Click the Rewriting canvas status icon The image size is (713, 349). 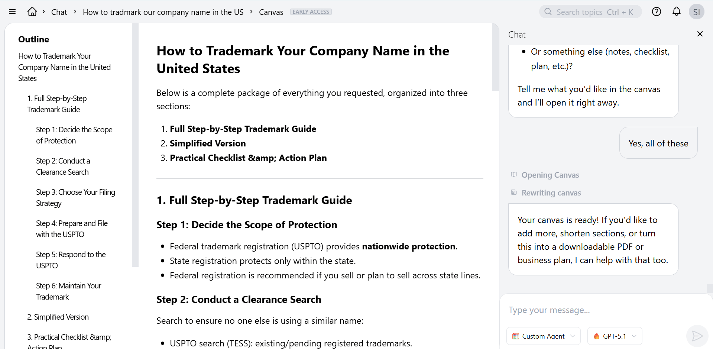(x=514, y=193)
